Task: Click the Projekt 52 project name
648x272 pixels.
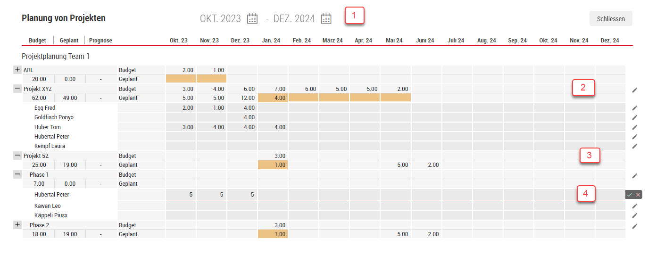Action: [x=36, y=156]
